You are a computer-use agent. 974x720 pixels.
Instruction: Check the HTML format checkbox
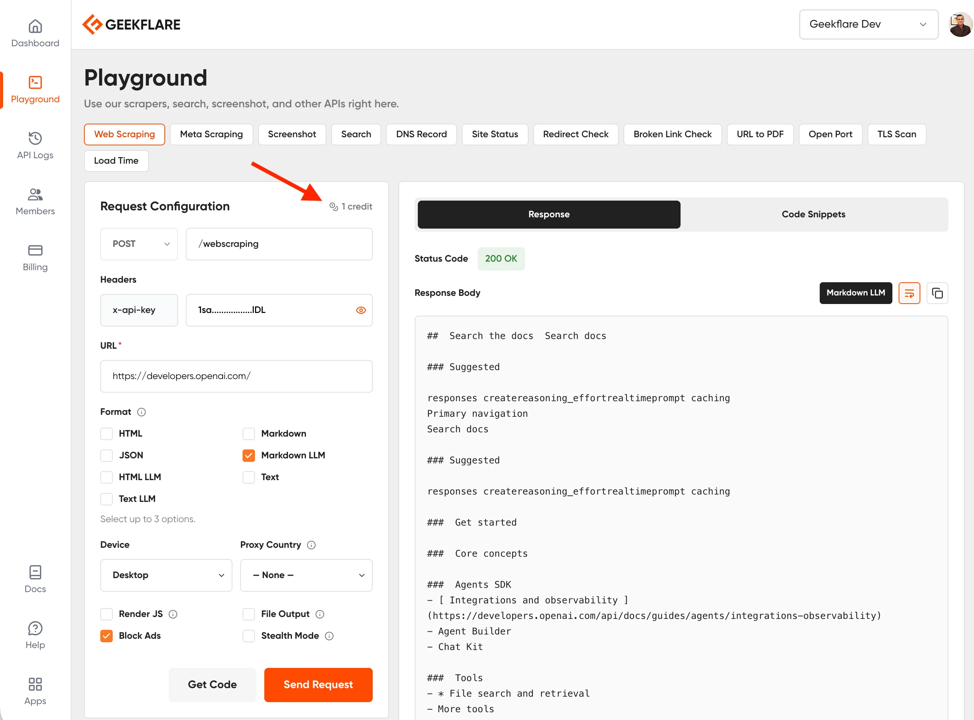106,433
